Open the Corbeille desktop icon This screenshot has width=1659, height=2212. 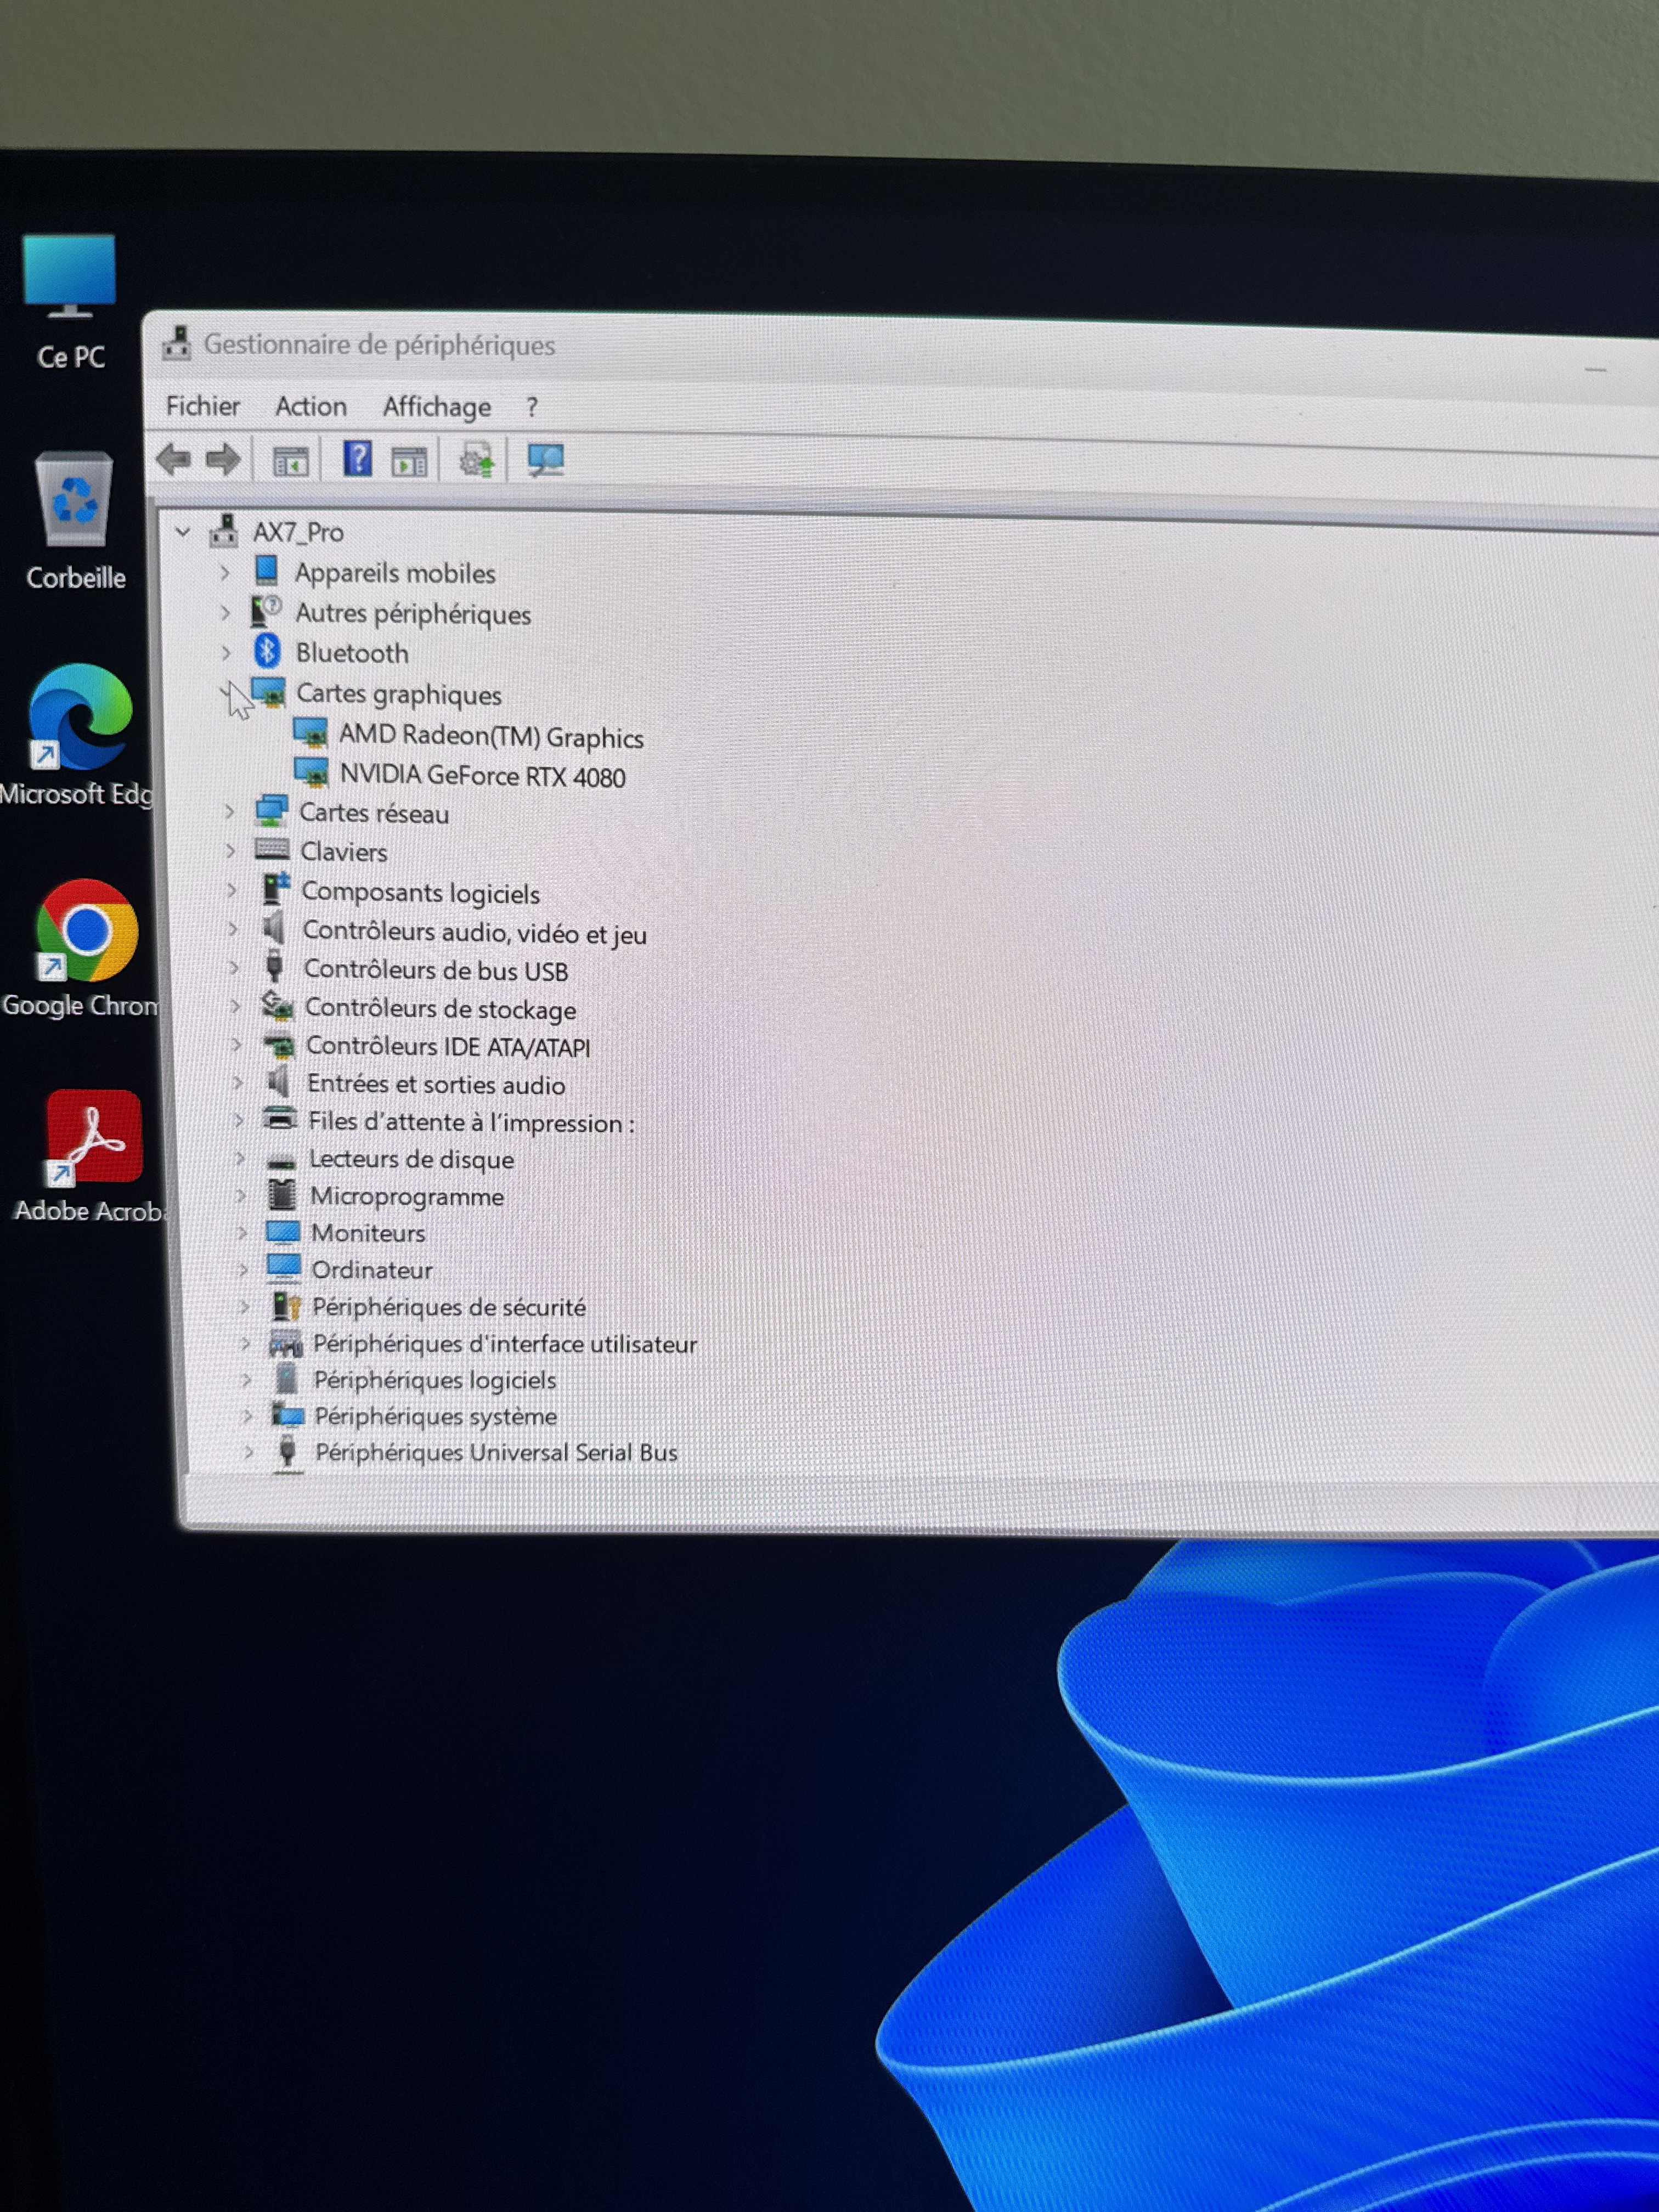[x=74, y=499]
